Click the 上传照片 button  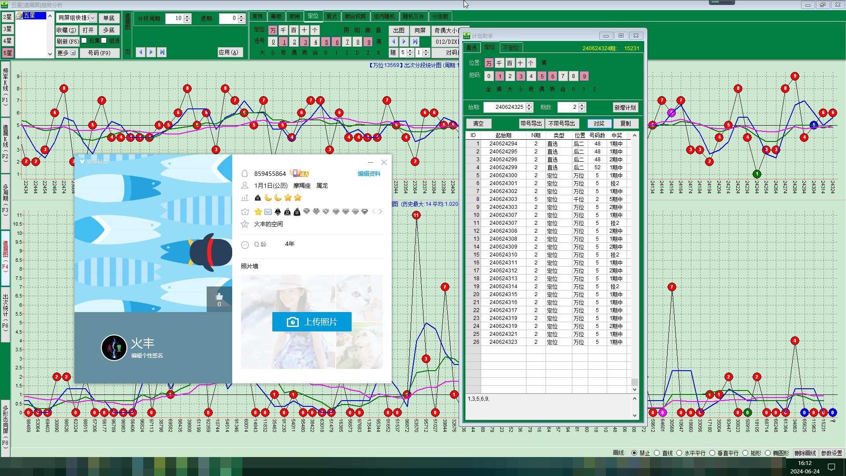click(312, 322)
